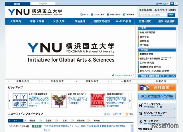Select the 在学生 news filter tab
This screenshot has height=132, width=183.
48,121
